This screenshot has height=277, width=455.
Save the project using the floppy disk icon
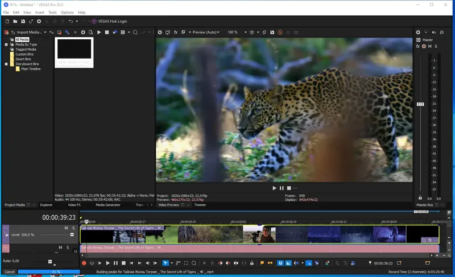click(23, 21)
